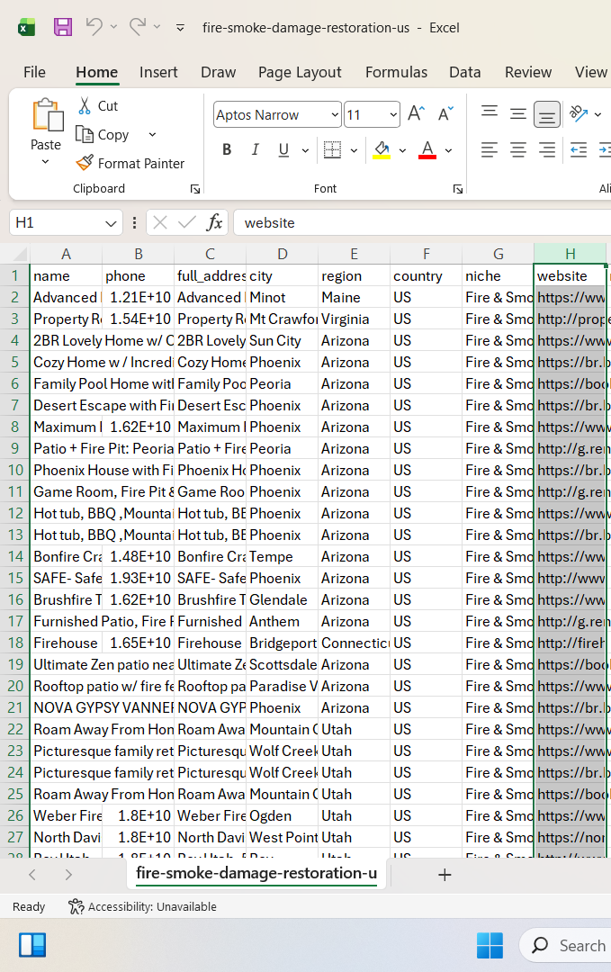Open the Page Layout tab
Screen dimensions: 611x972
coord(300,72)
